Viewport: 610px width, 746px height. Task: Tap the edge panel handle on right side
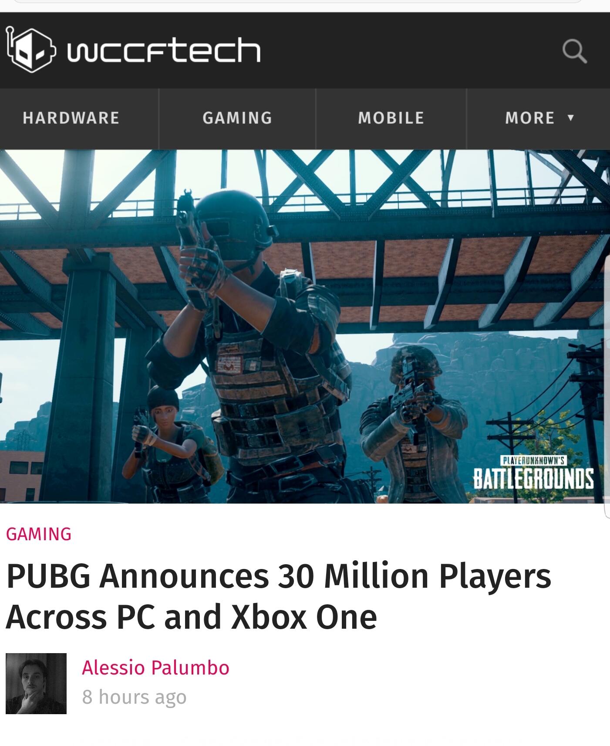click(x=607, y=388)
